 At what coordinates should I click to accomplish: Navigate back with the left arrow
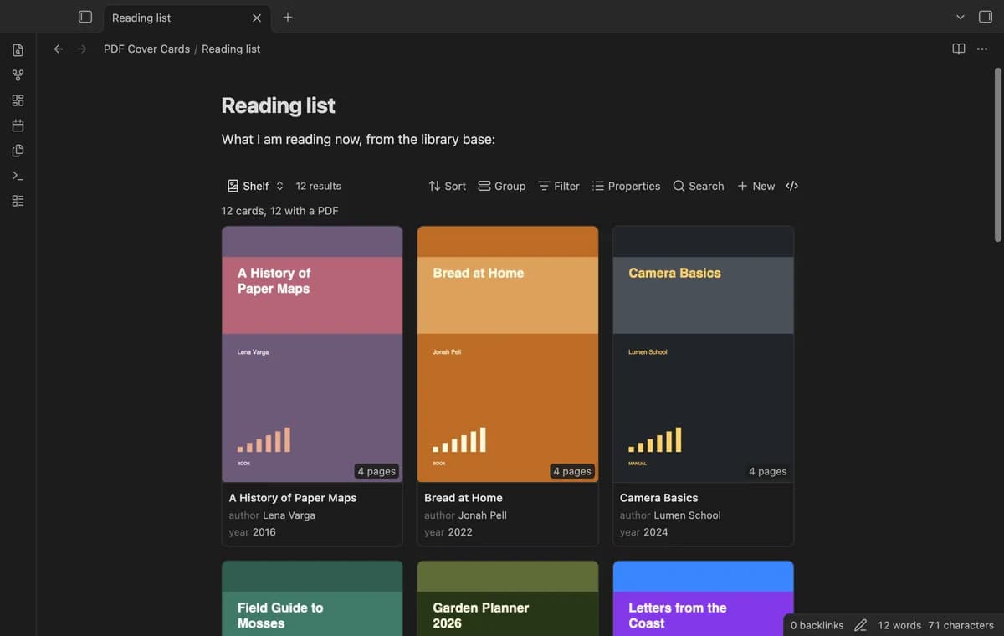point(59,49)
